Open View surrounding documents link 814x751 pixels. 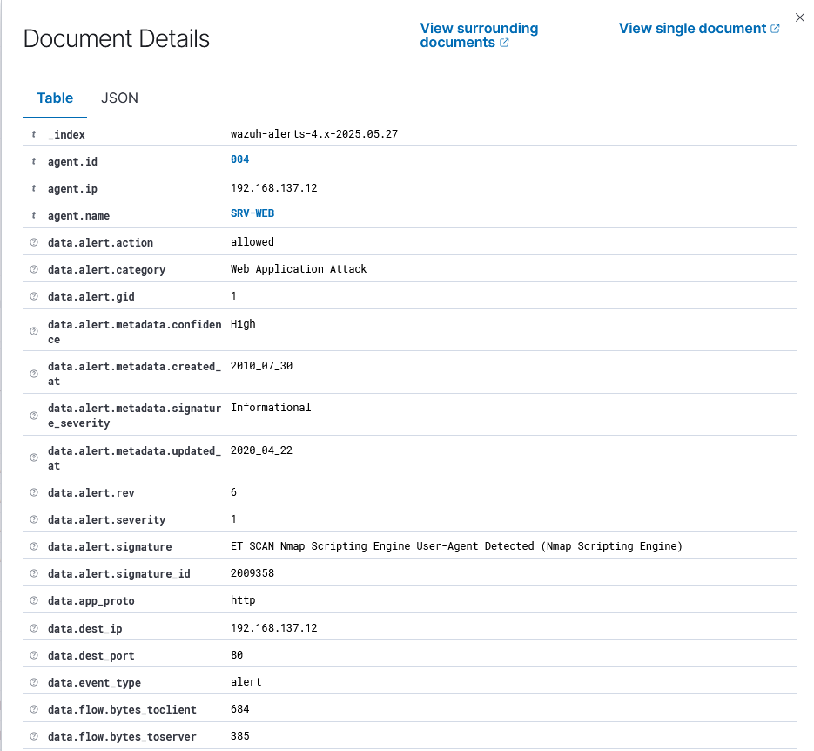479,35
